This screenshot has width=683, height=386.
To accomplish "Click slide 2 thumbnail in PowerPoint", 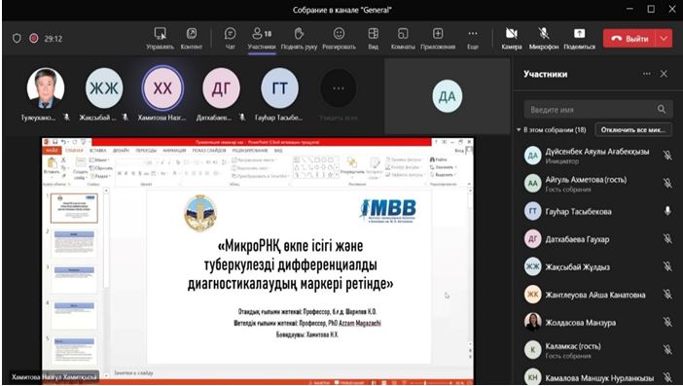I will (x=74, y=243).
